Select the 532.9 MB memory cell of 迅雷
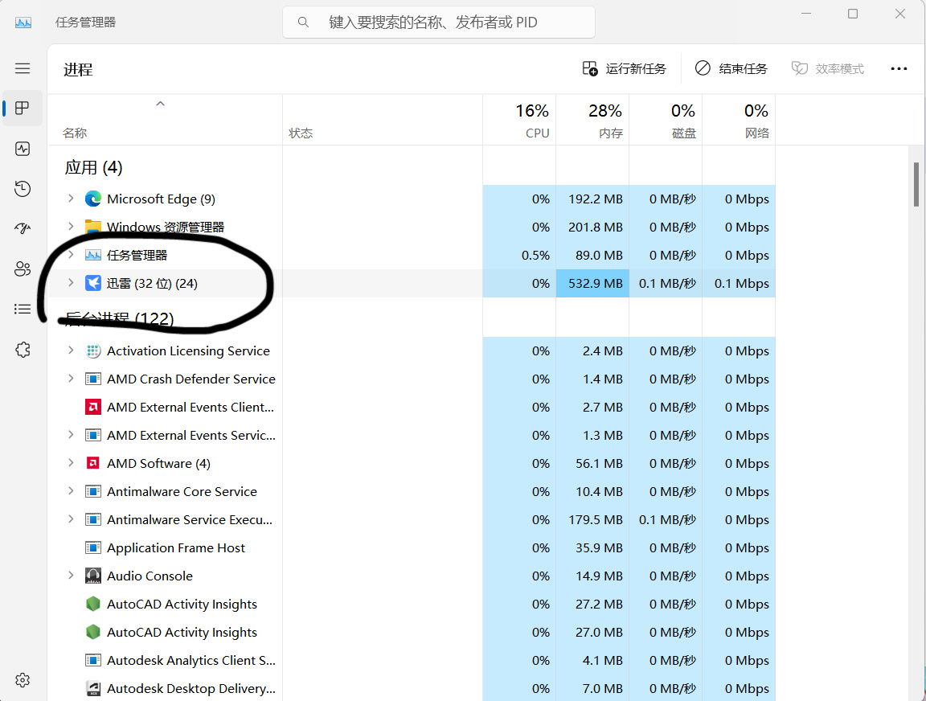The width and height of the screenshot is (926, 701). click(x=592, y=284)
